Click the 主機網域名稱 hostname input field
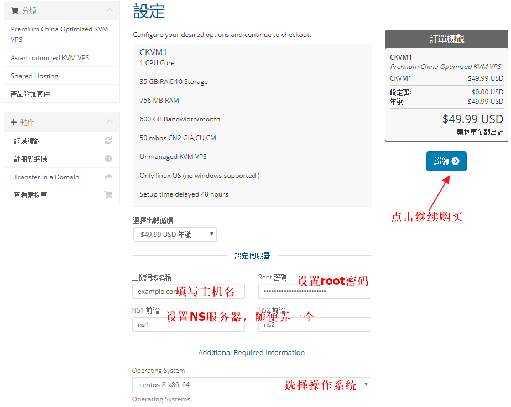The image size is (511, 407). click(189, 291)
